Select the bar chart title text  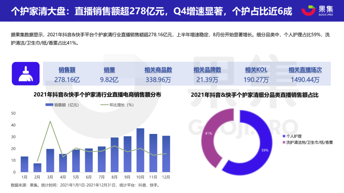[97, 95]
